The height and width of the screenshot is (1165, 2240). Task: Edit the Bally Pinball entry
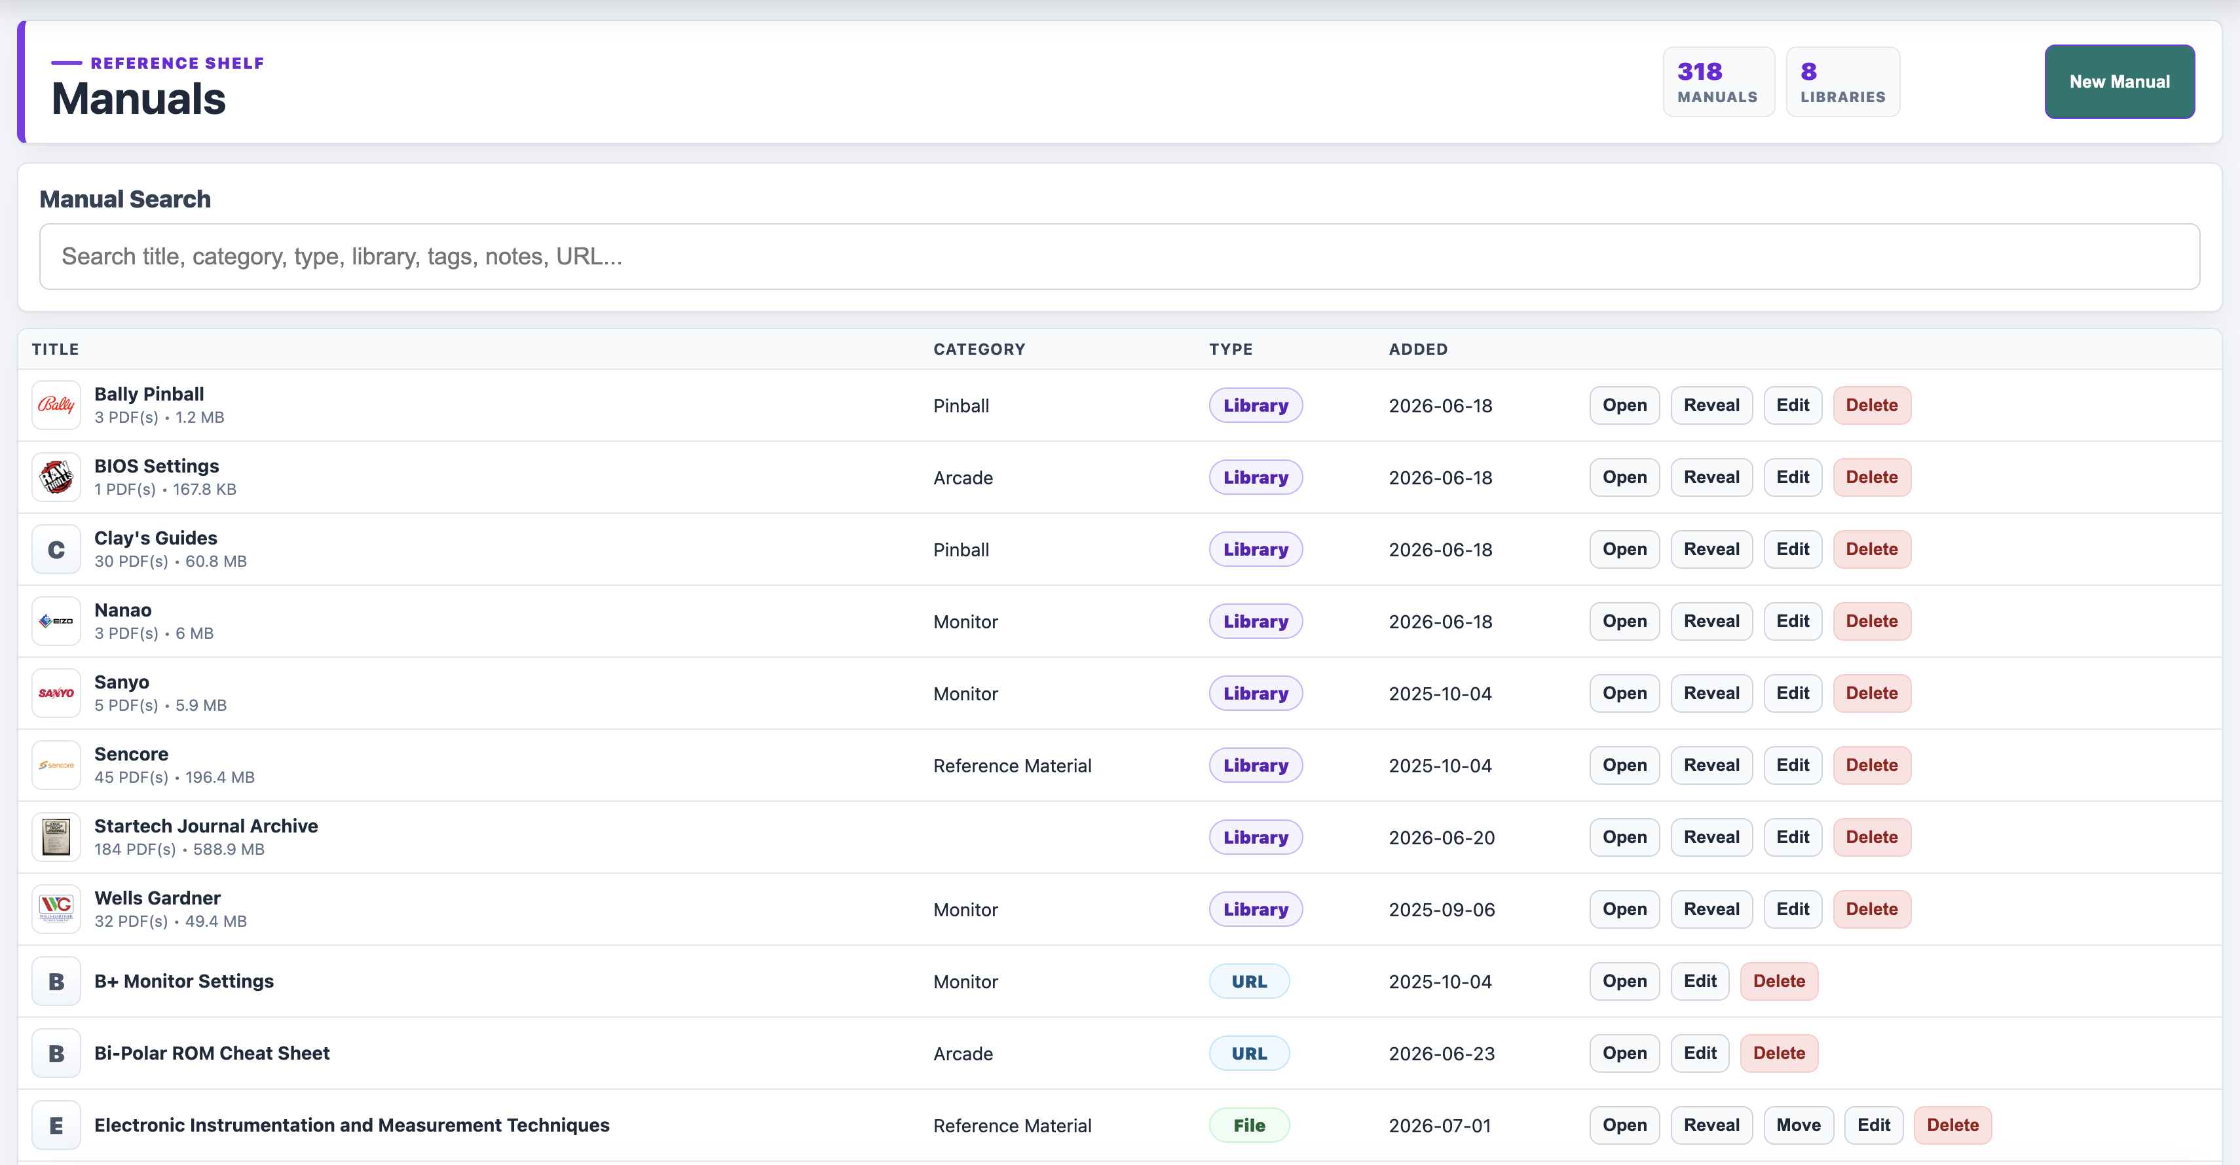pyautogui.click(x=1792, y=406)
